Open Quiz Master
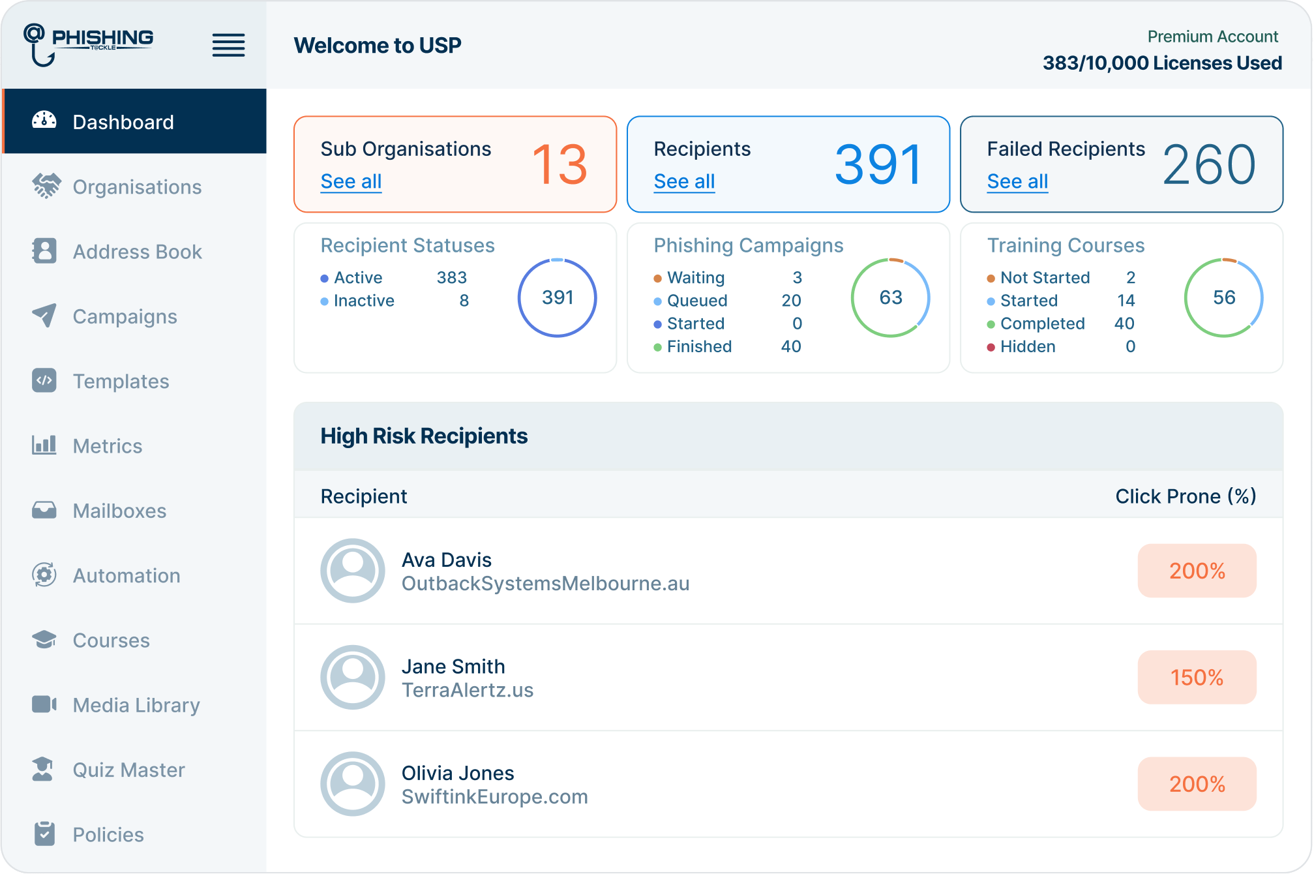The image size is (1314, 874). [134, 770]
